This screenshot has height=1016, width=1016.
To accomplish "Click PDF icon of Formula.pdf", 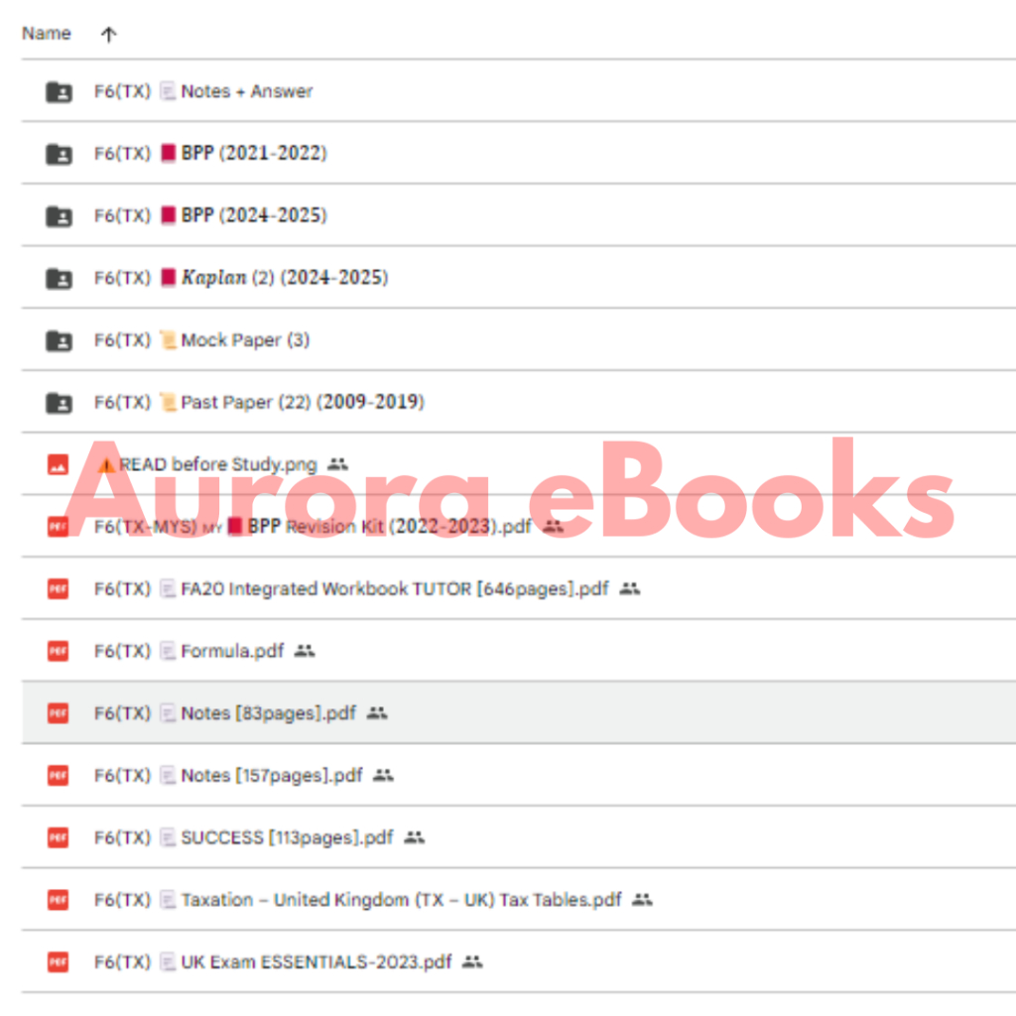I will [x=59, y=651].
